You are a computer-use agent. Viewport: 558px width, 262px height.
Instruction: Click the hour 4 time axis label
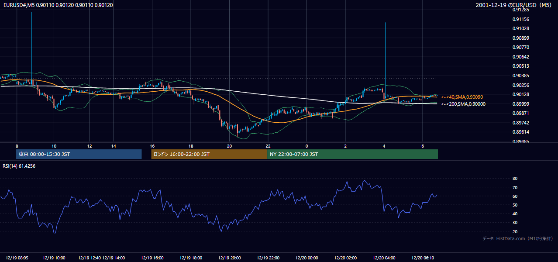[x=384, y=146]
